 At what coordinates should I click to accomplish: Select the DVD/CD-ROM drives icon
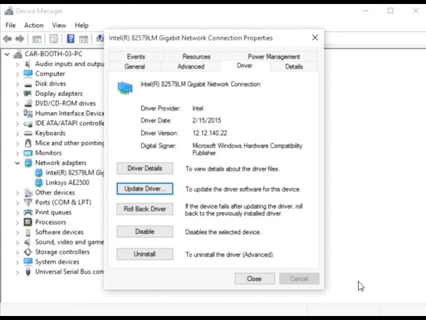point(28,103)
